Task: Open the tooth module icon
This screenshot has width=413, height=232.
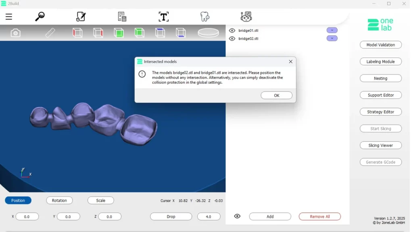Action: pos(204,17)
